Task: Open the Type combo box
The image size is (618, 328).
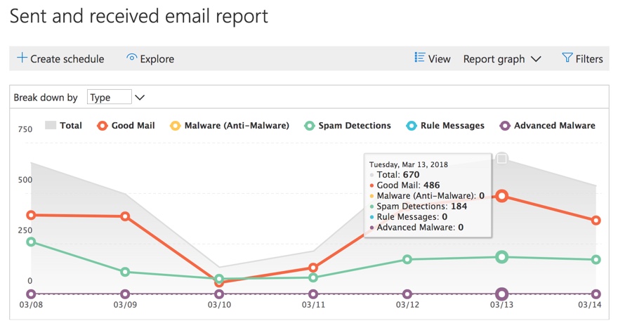Action: [109, 98]
